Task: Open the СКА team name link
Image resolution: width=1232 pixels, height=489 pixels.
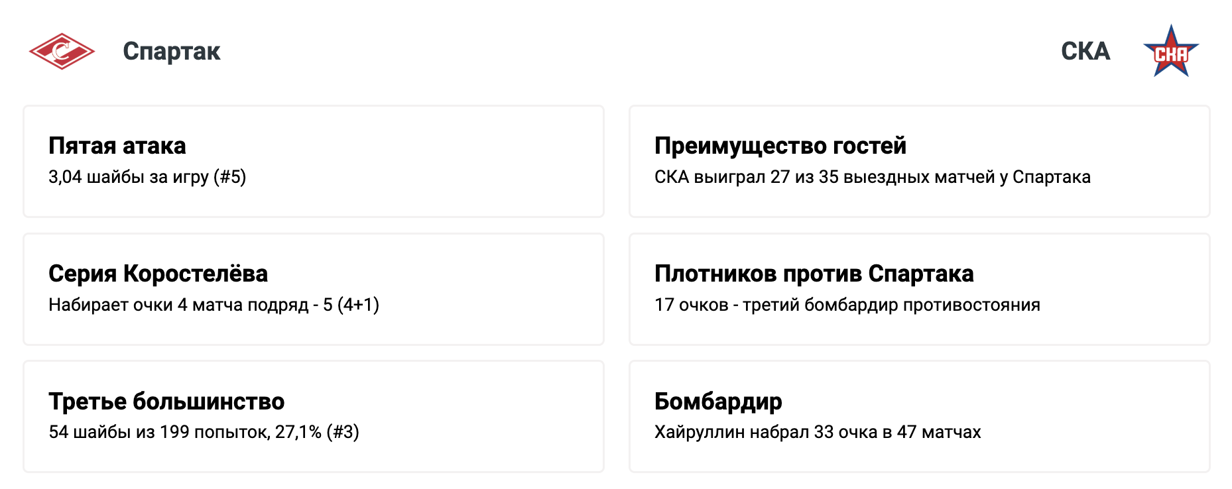Action: (x=1085, y=51)
